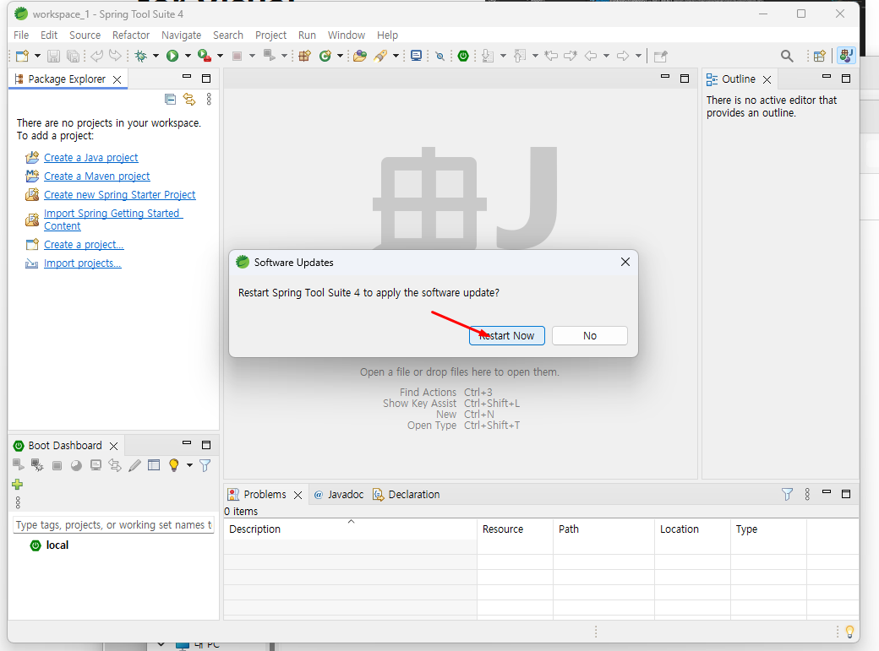Click the Description column header in Problems

point(351,529)
